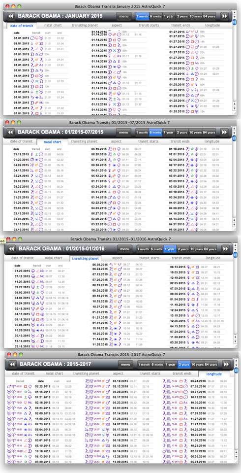241x473 pixels.
Task: Open date of transit tab, 01/2015-07/2015 window
Action: point(21,141)
